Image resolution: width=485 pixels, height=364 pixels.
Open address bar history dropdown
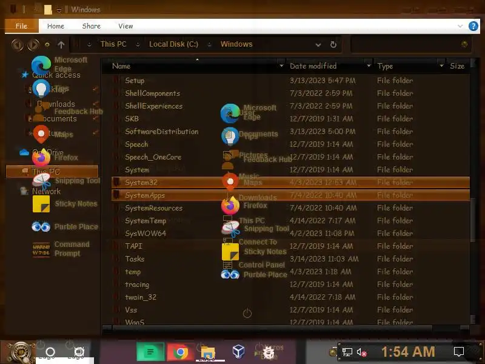click(x=318, y=45)
